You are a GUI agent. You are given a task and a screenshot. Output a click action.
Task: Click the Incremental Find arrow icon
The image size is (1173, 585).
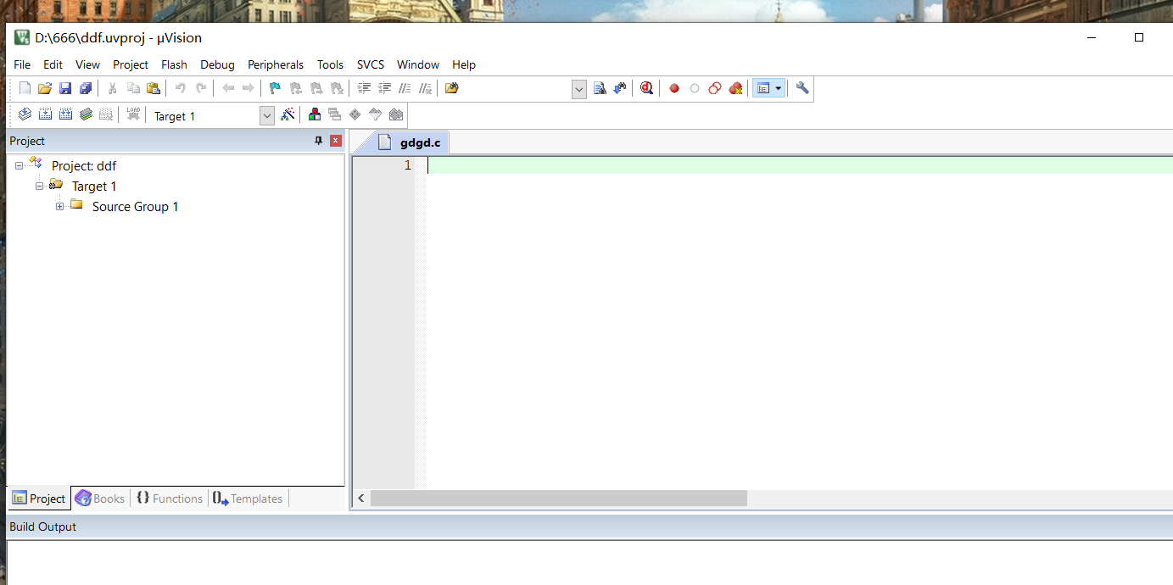coord(620,88)
